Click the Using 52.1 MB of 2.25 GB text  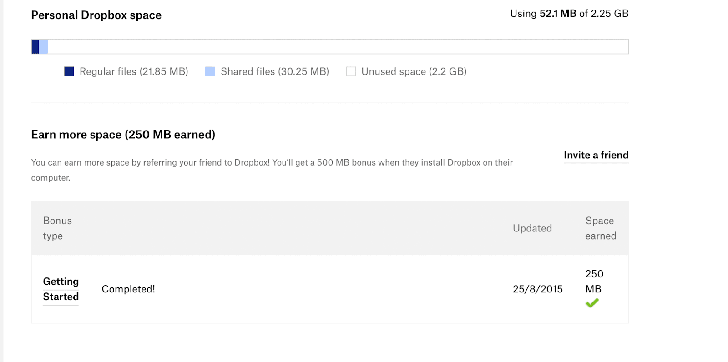tap(569, 14)
